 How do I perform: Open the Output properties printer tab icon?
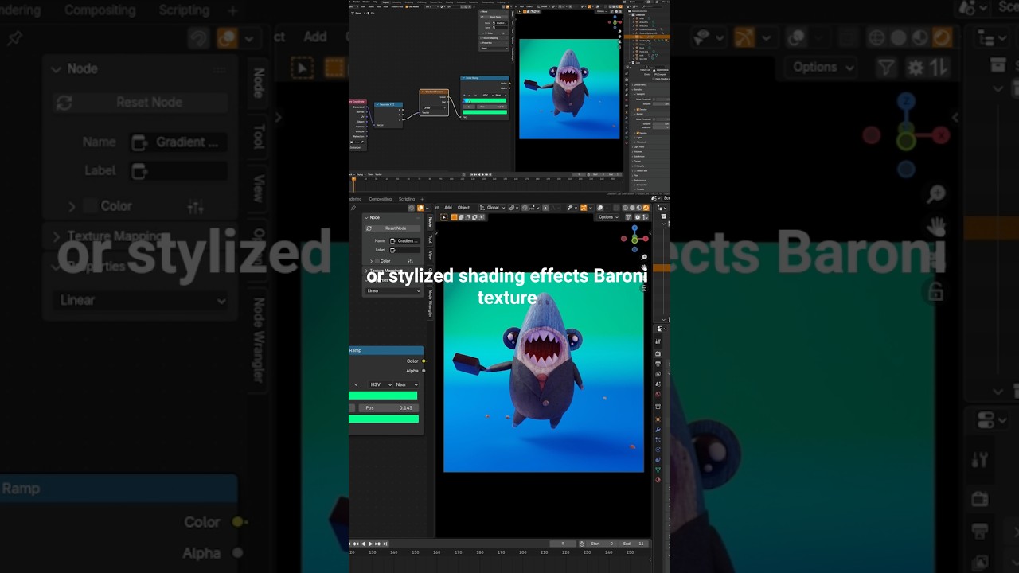[658, 364]
